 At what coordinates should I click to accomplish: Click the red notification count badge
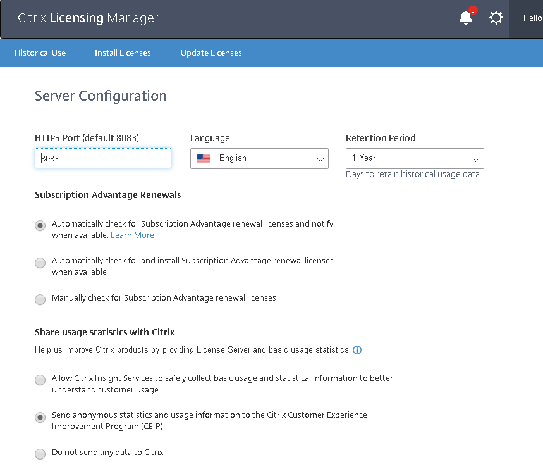pyautogui.click(x=473, y=10)
